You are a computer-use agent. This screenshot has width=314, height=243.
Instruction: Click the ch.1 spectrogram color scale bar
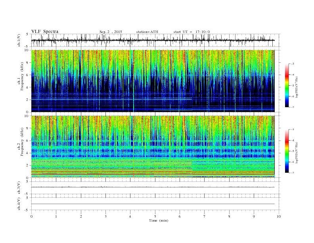287,85
